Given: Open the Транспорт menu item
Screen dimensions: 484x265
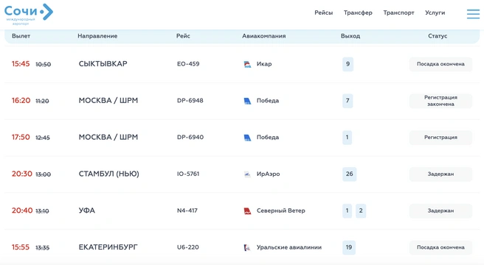Looking at the screenshot, I should point(398,13).
